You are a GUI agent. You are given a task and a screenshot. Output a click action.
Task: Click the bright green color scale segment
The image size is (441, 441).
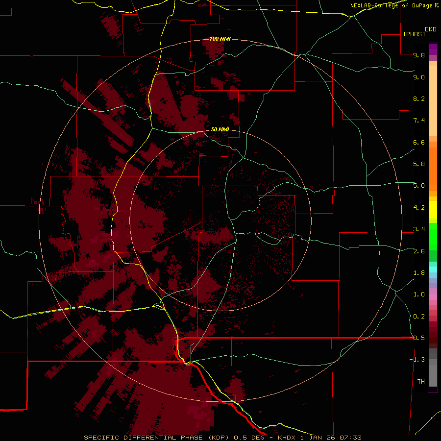click(x=433, y=236)
